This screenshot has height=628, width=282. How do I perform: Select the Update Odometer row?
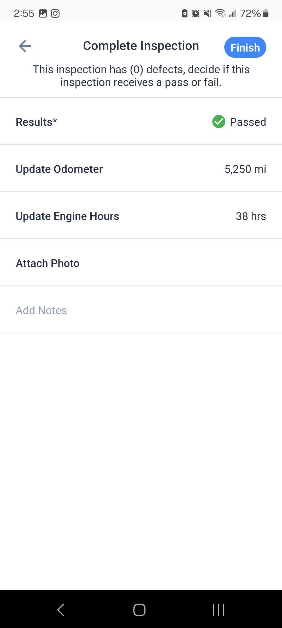tap(141, 168)
